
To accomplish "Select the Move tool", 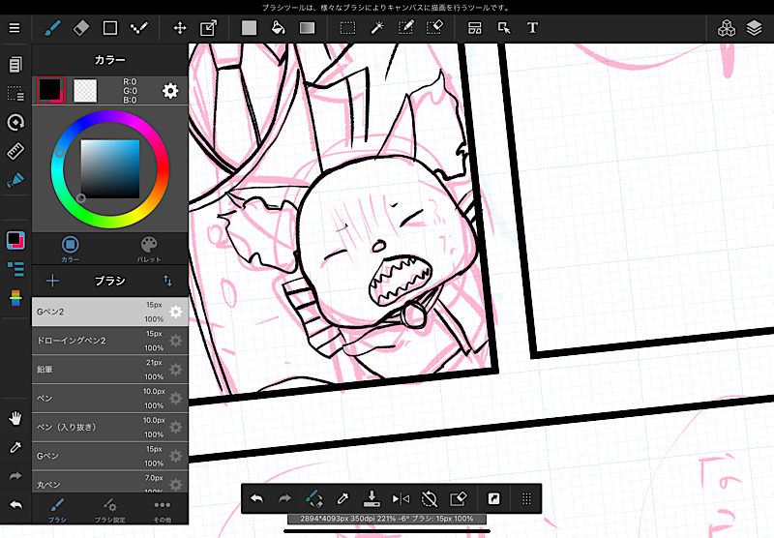I will pyautogui.click(x=180, y=28).
